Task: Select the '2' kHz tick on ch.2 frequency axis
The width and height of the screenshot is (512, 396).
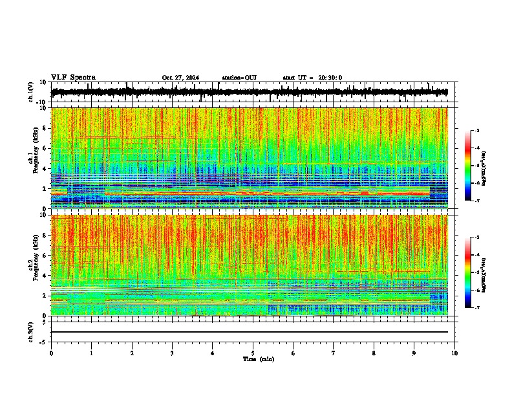Action: pyautogui.click(x=45, y=296)
